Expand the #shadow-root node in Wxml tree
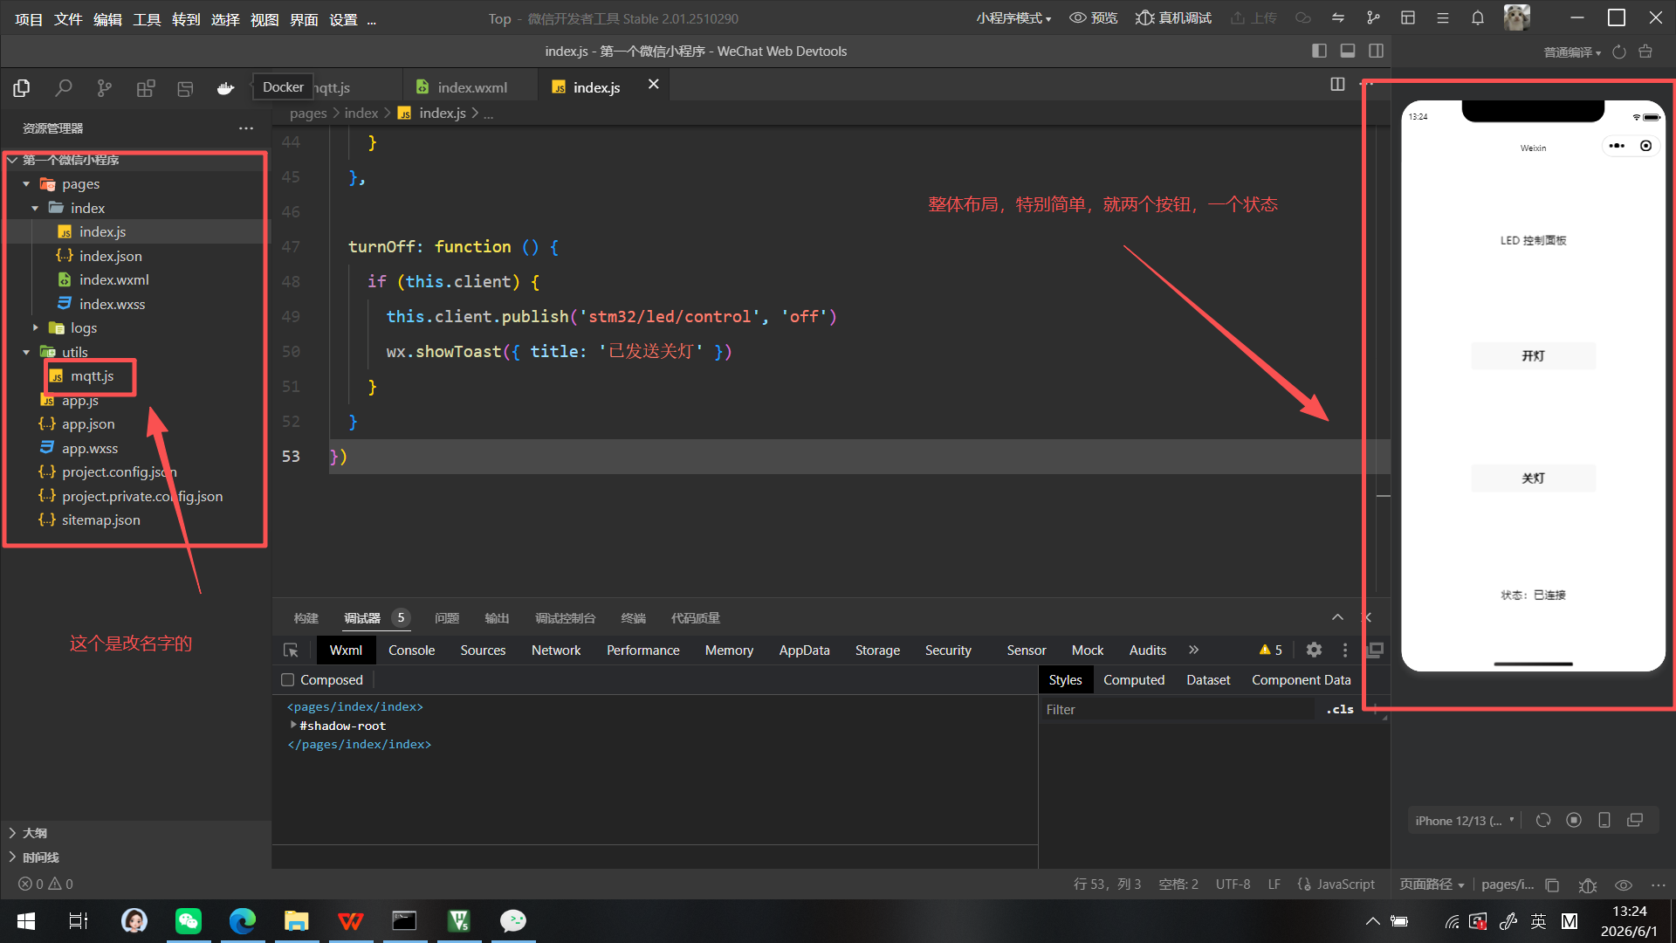 tap(293, 726)
